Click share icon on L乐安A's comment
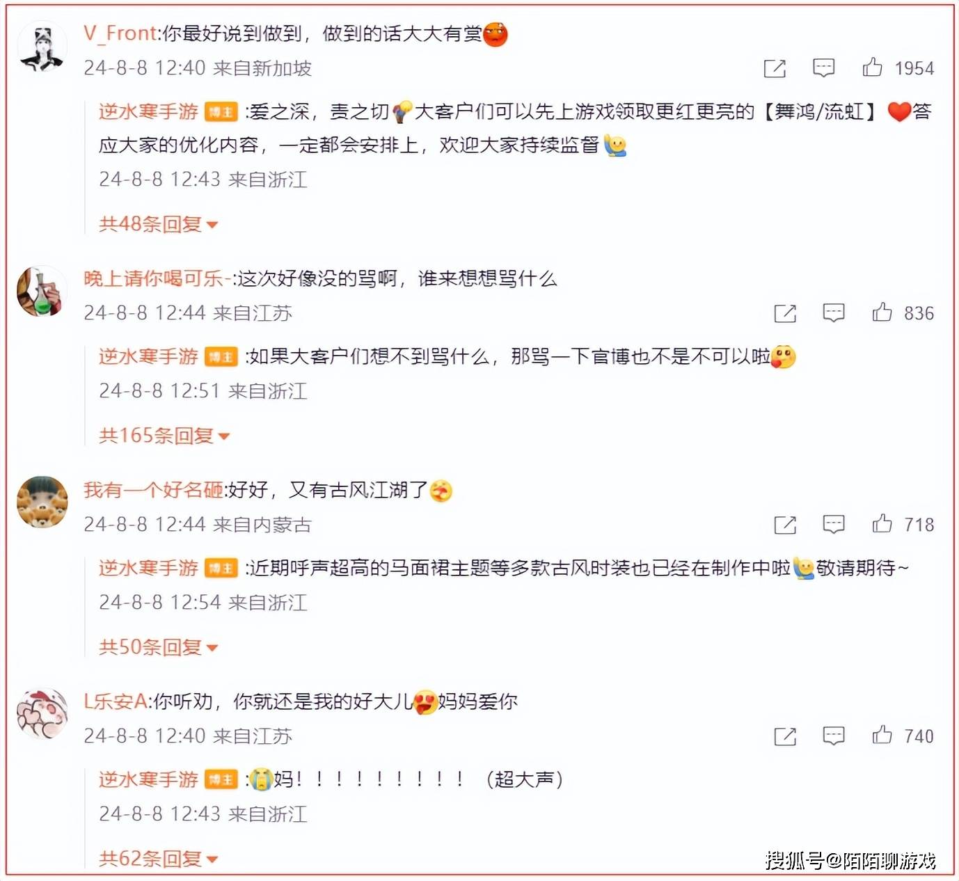Image resolution: width=959 pixels, height=881 pixels. click(785, 736)
